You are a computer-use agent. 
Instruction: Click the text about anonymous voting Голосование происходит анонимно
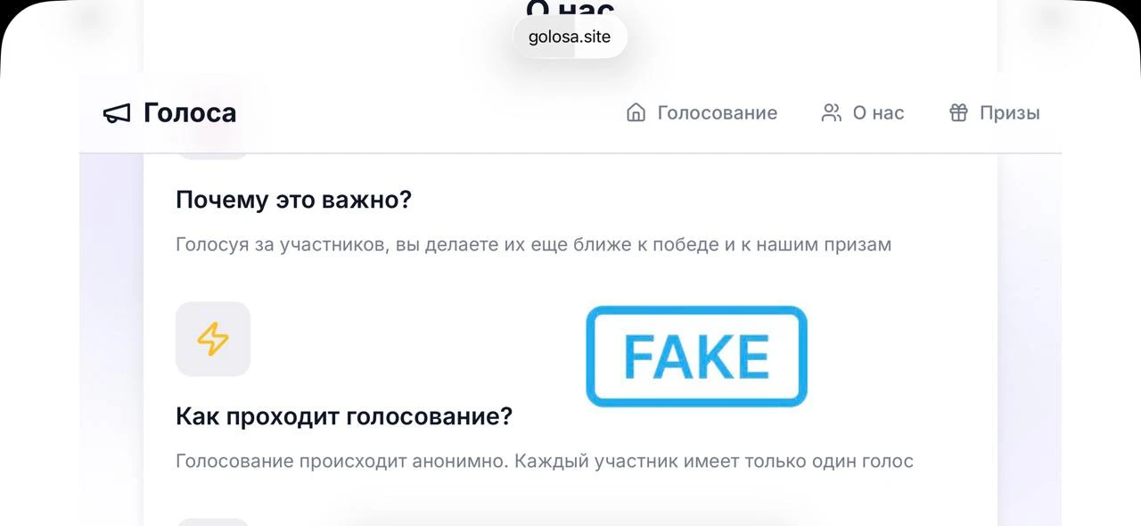coord(545,461)
